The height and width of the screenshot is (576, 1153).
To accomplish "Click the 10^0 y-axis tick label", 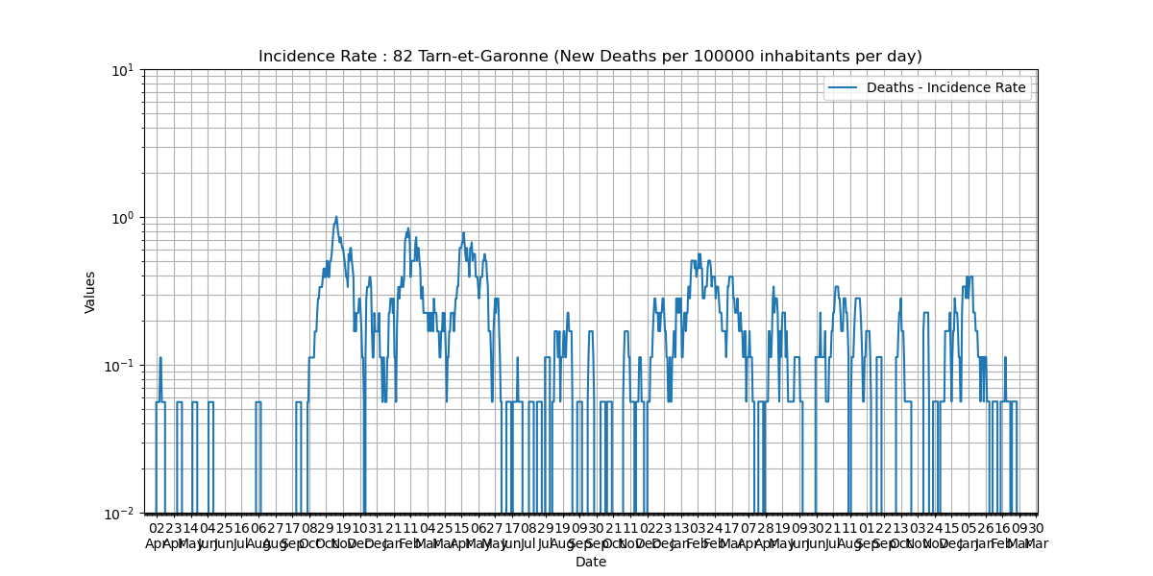I will (125, 218).
